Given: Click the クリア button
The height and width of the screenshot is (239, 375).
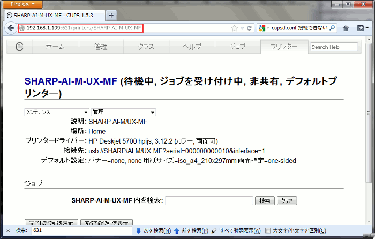Looking at the screenshot, I should 287,200.
